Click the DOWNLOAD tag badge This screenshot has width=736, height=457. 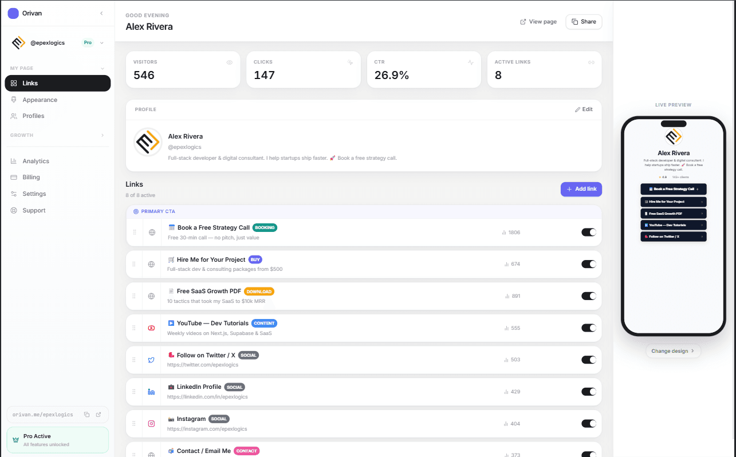point(259,291)
